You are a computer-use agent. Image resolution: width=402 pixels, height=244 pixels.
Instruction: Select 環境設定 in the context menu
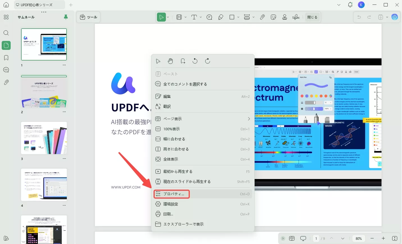click(171, 204)
